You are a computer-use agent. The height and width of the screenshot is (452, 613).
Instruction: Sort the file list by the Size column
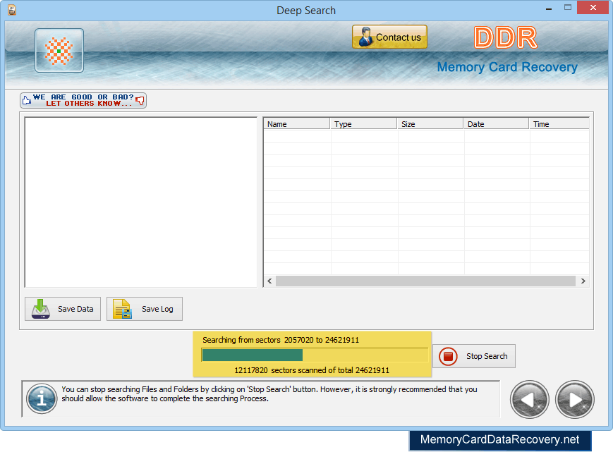[430, 124]
